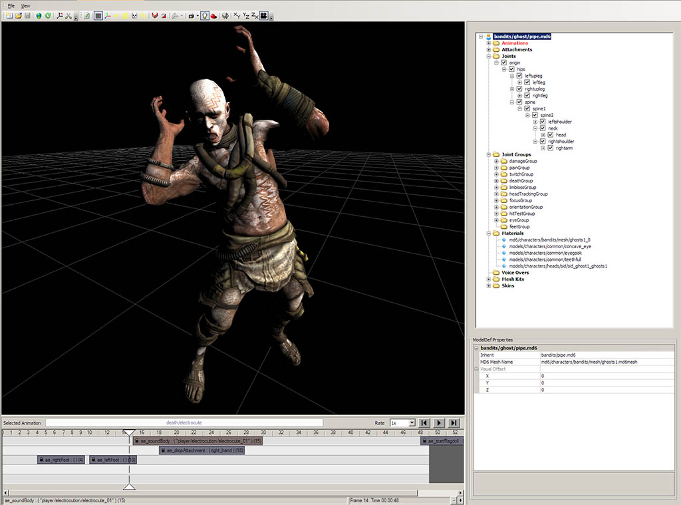
Task: Play the death/electrocute animation
Action: (439, 422)
